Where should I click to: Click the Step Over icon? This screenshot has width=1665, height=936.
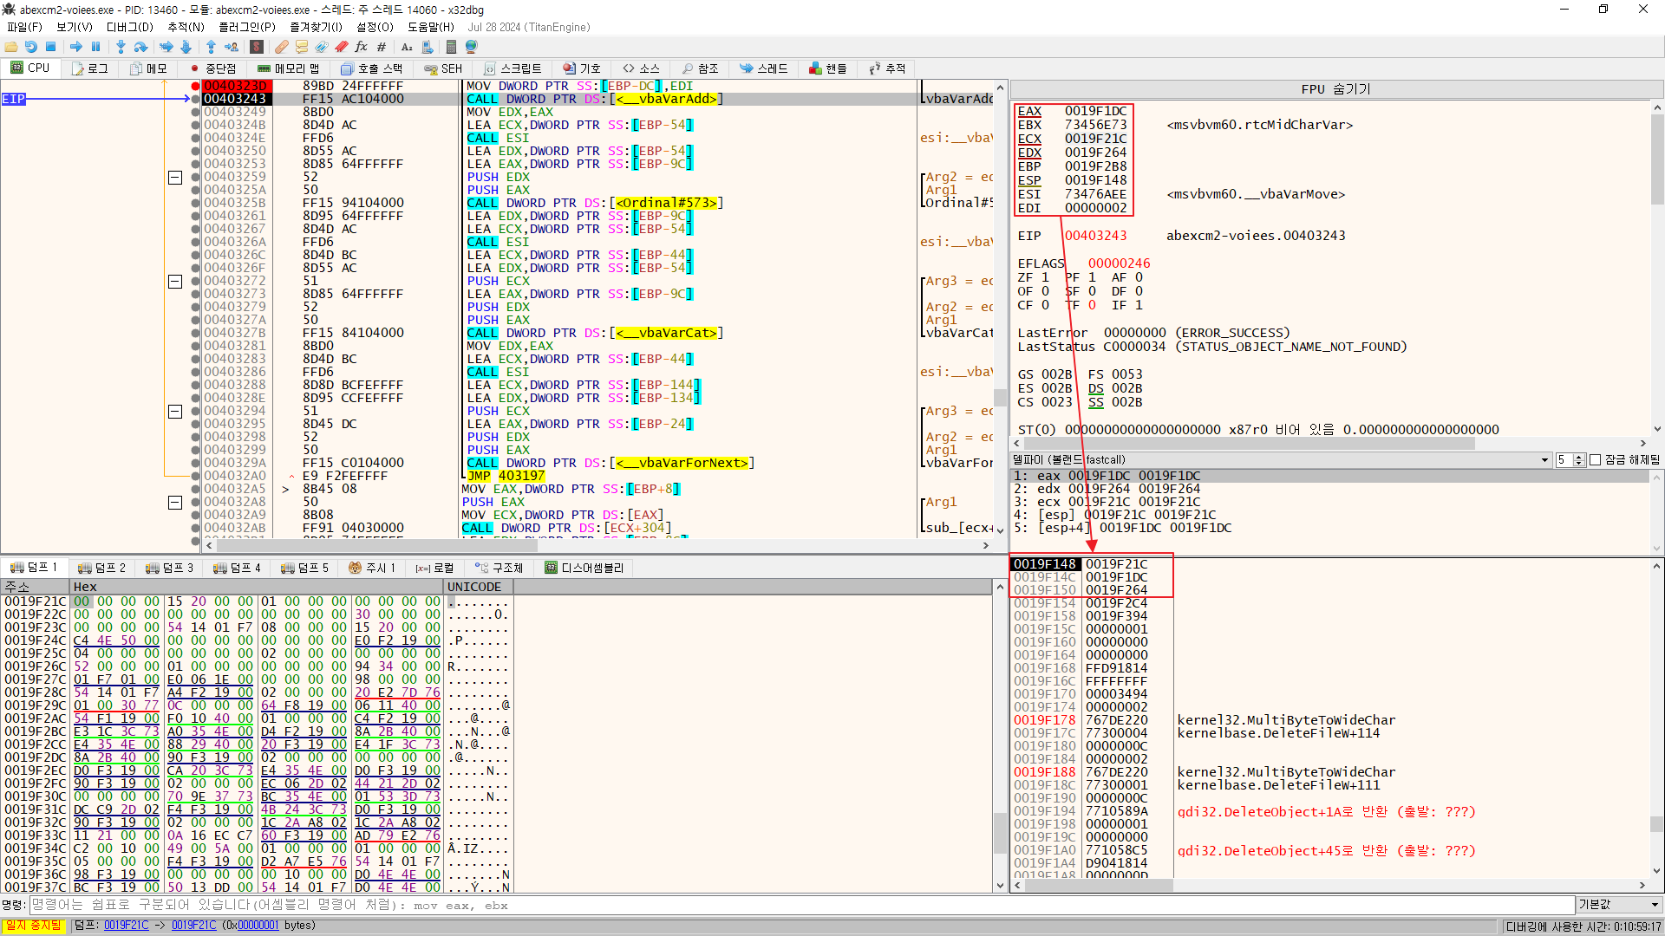(141, 47)
